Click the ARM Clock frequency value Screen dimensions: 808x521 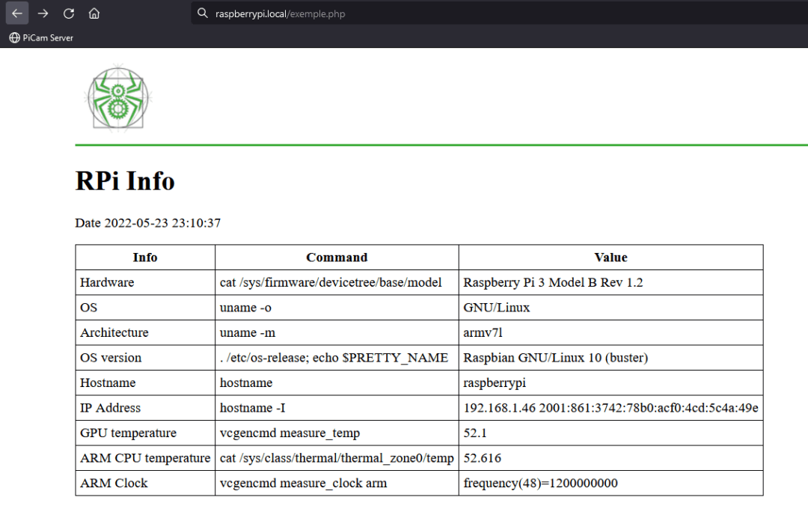click(540, 483)
